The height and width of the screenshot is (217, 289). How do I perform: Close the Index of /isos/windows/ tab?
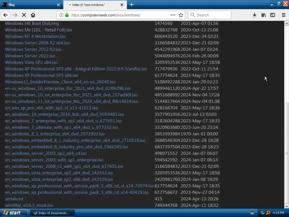[x=122, y=5]
